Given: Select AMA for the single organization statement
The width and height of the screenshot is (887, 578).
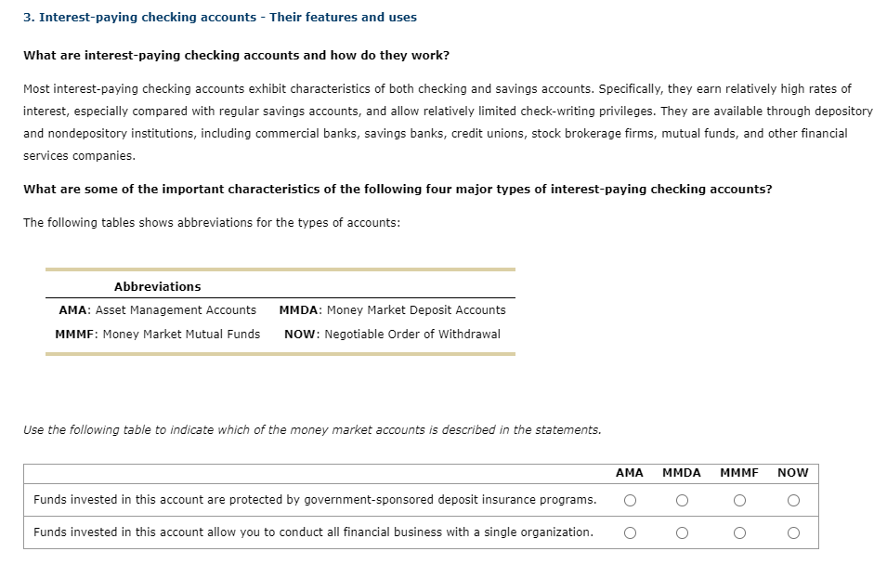Looking at the screenshot, I should [x=631, y=532].
